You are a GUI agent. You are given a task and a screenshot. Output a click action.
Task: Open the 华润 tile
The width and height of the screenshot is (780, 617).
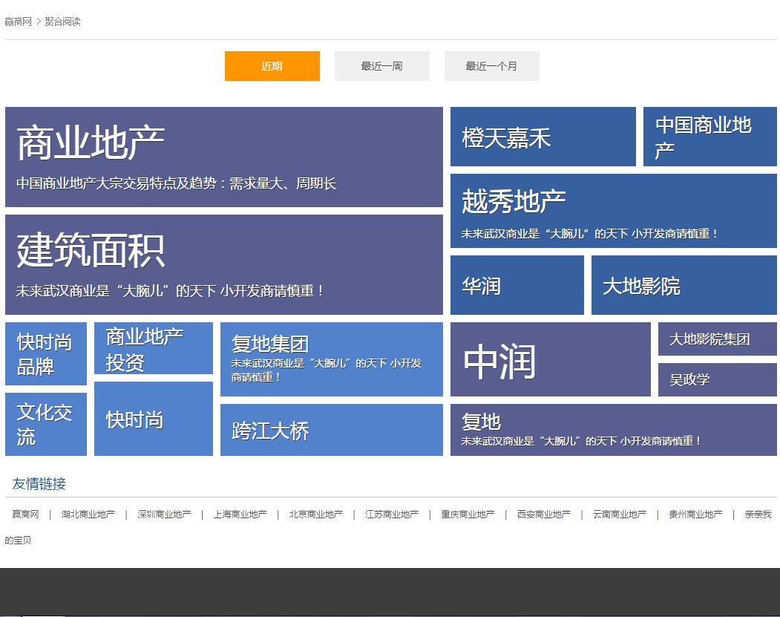[x=517, y=285]
